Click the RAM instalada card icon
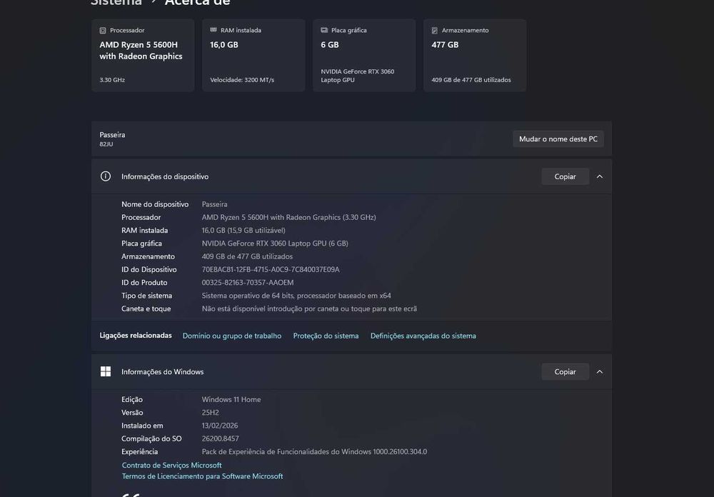This screenshot has height=497, width=714. pyautogui.click(x=213, y=30)
